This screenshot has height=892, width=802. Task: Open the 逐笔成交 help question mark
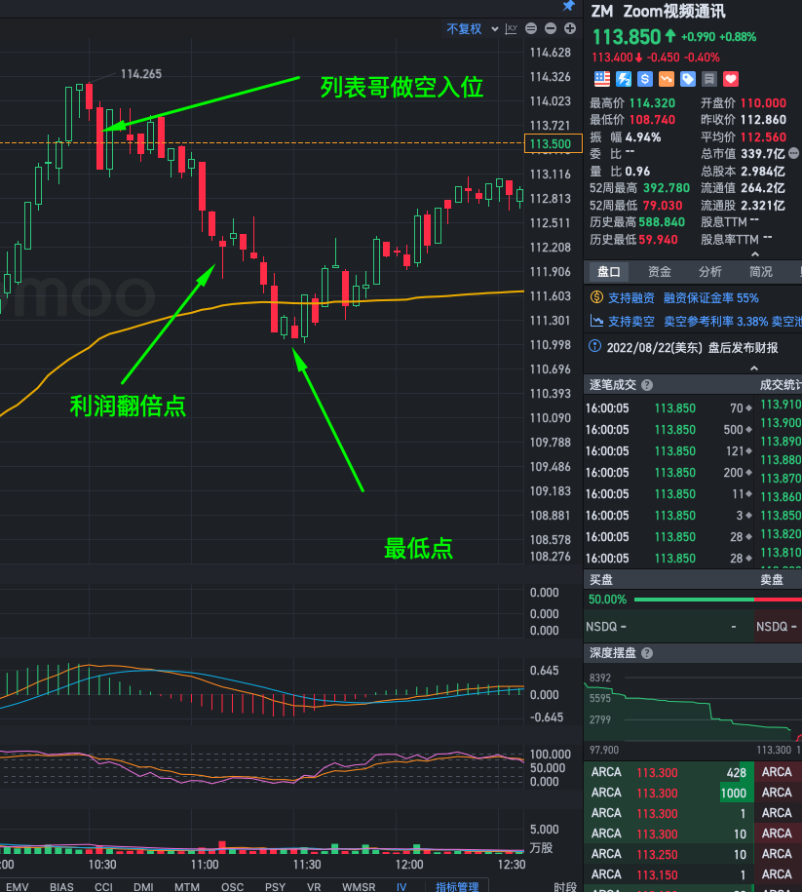pyautogui.click(x=646, y=384)
